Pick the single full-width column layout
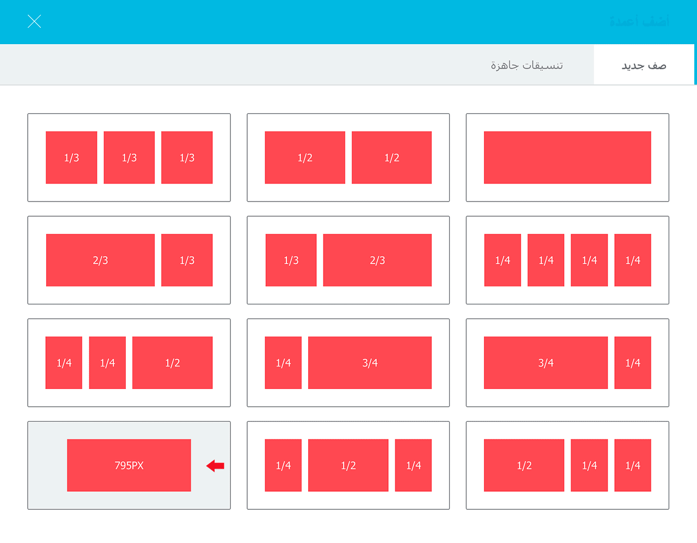 567,157
